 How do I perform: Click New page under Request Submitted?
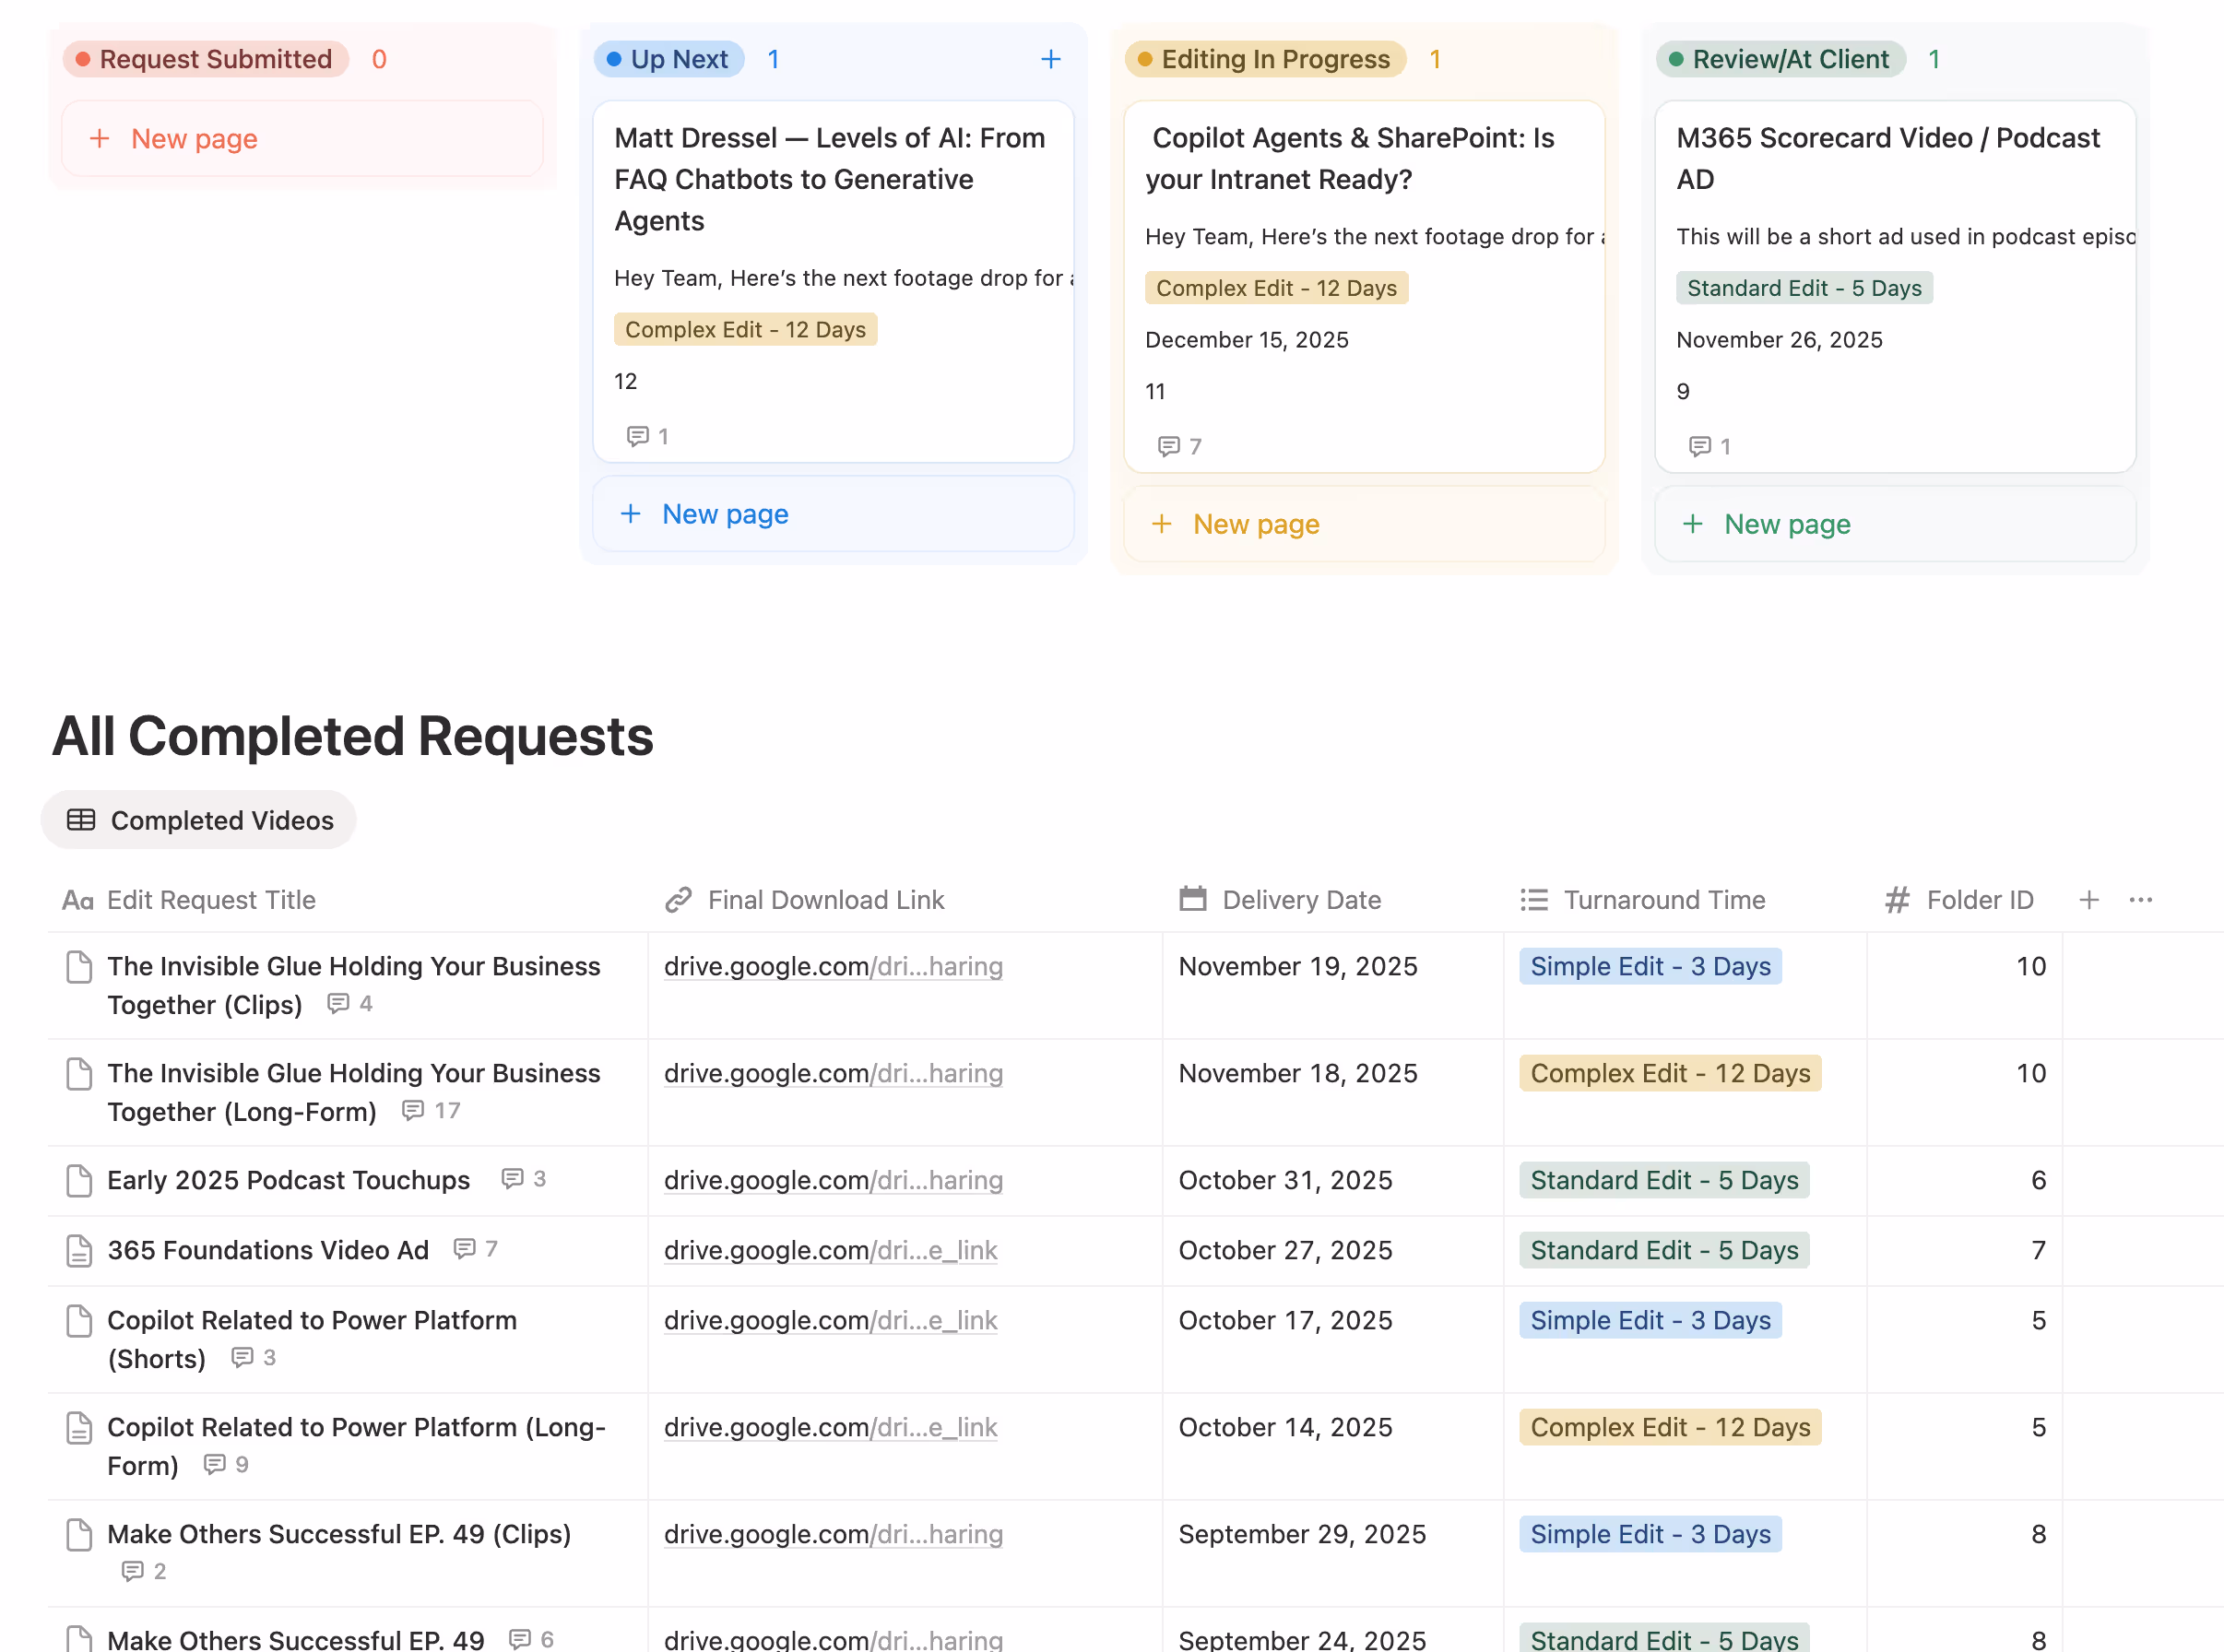click(171, 138)
